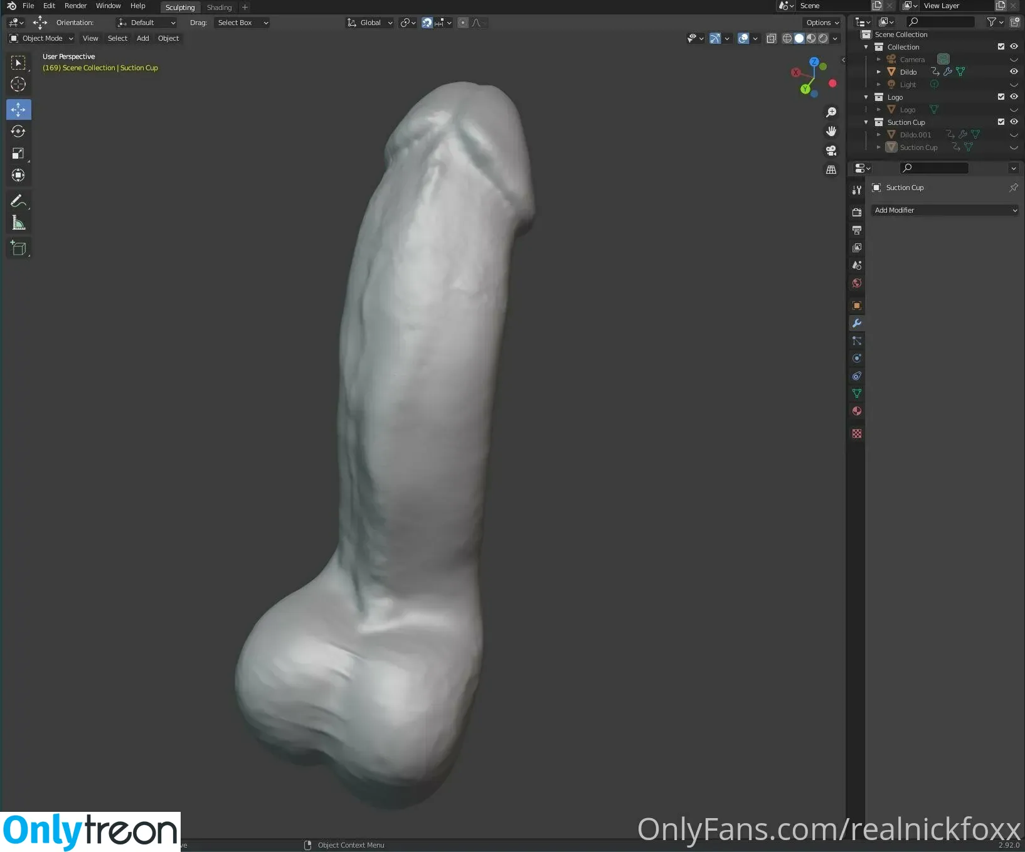Screen dimensions: 1025x852
Task: Open the Add Modifier dropdown
Action: point(945,210)
